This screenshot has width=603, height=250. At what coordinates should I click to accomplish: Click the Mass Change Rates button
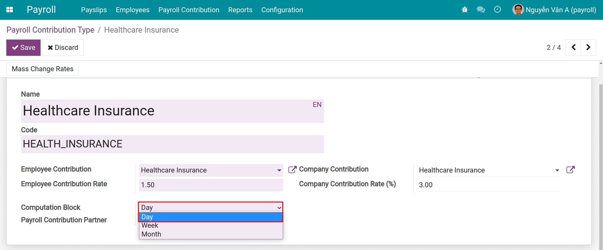click(x=42, y=69)
